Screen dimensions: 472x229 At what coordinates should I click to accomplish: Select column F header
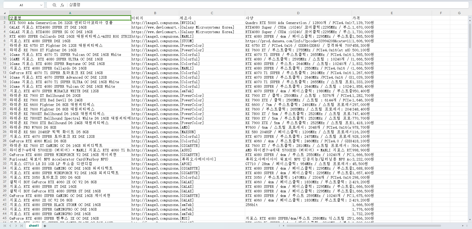tap(441, 13)
